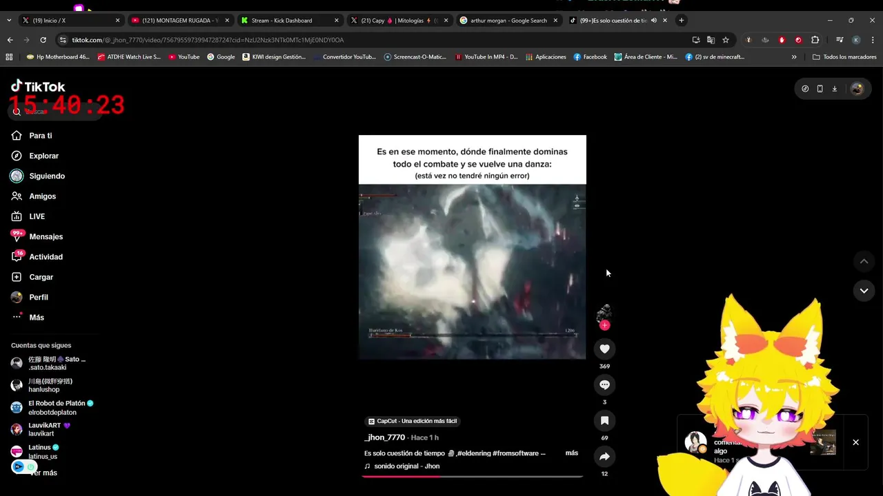The image size is (883, 496).
Task: Open Todos los marcadores folder
Action: pos(844,57)
